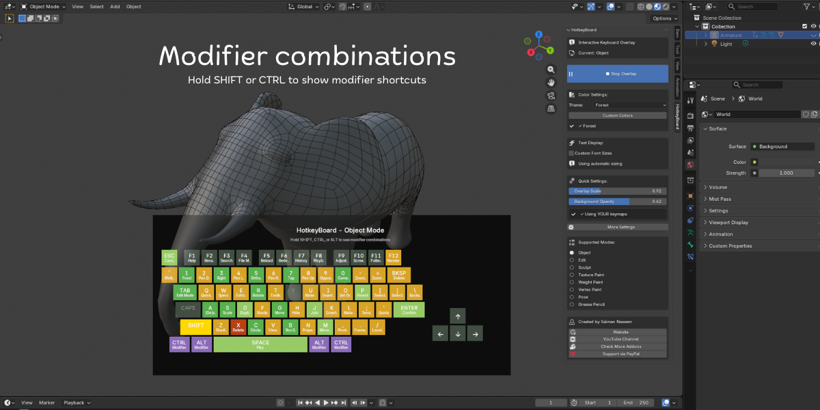Click the play animation button

pyautogui.click(x=326, y=402)
